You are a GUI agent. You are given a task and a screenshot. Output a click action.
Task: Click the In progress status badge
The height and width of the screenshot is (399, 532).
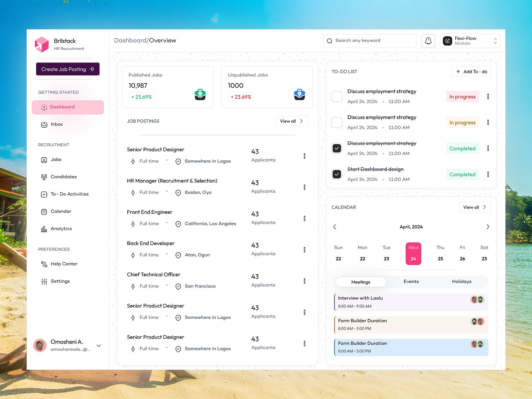point(462,96)
